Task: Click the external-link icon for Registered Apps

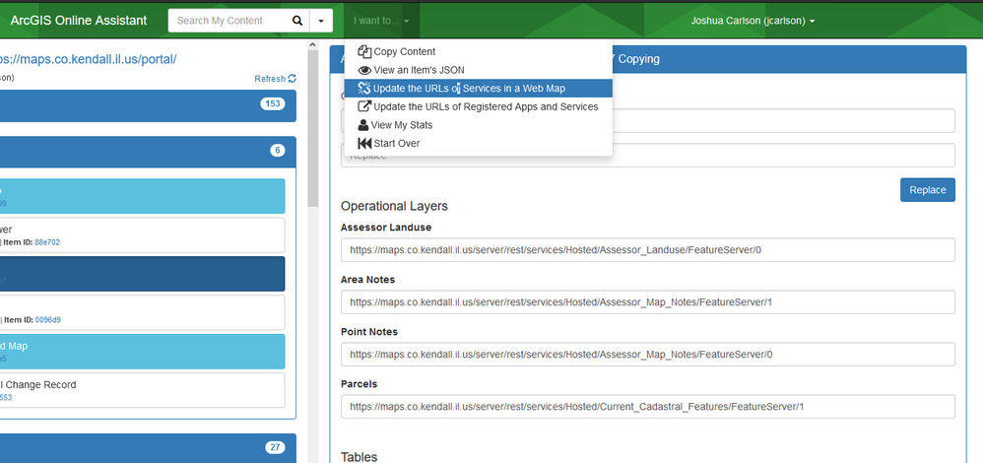Action: 364,106
